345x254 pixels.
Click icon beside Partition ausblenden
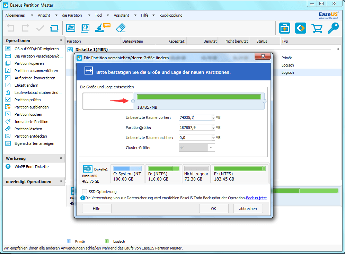[8, 107]
